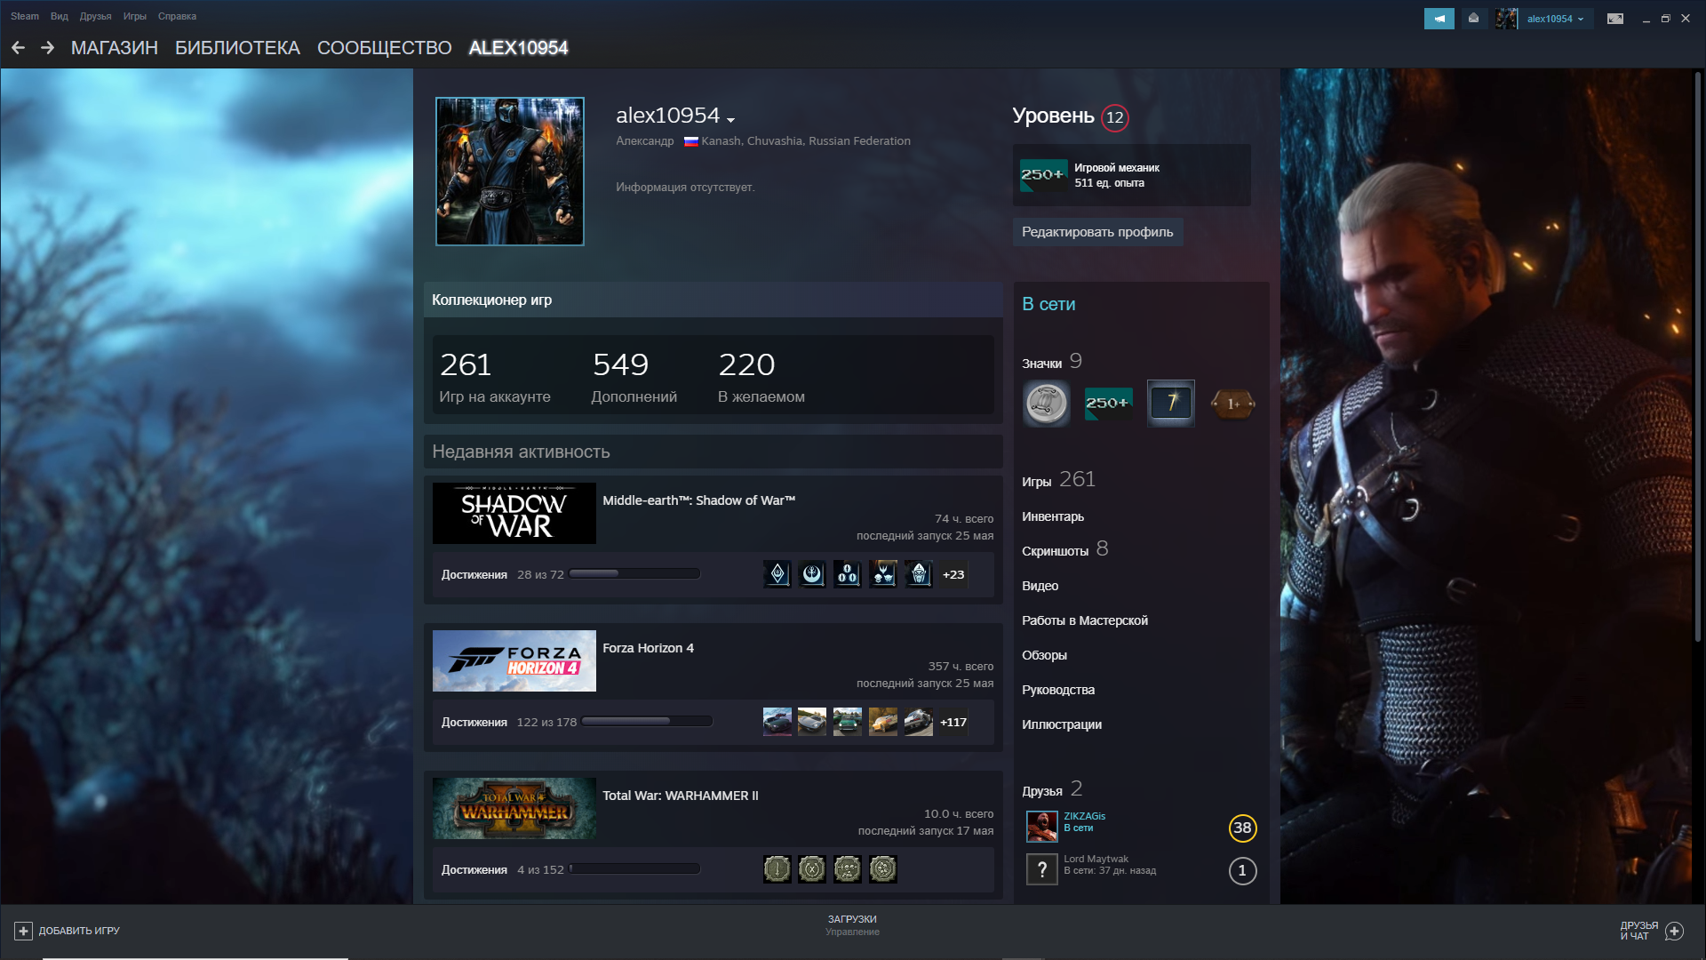Open the Видео link
Image resolution: width=1706 pixels, height=960 pixels.
pyautogui.click(x=1040, y=586)
